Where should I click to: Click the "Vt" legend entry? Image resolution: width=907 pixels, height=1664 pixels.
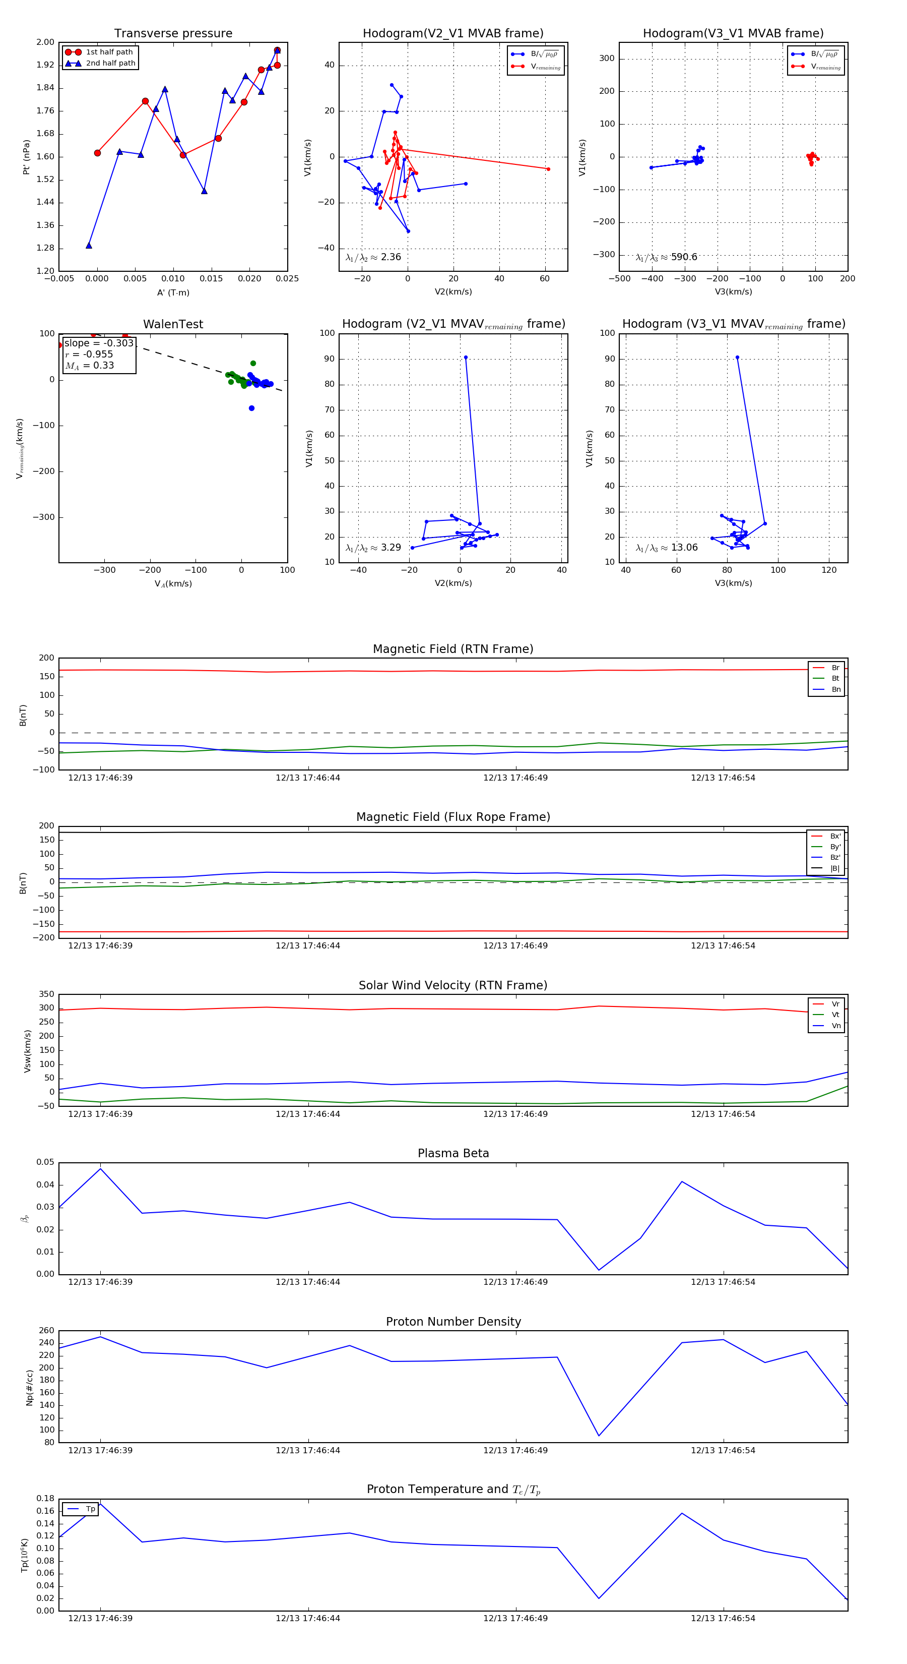pyautogui.click(x=826, y=1015)
